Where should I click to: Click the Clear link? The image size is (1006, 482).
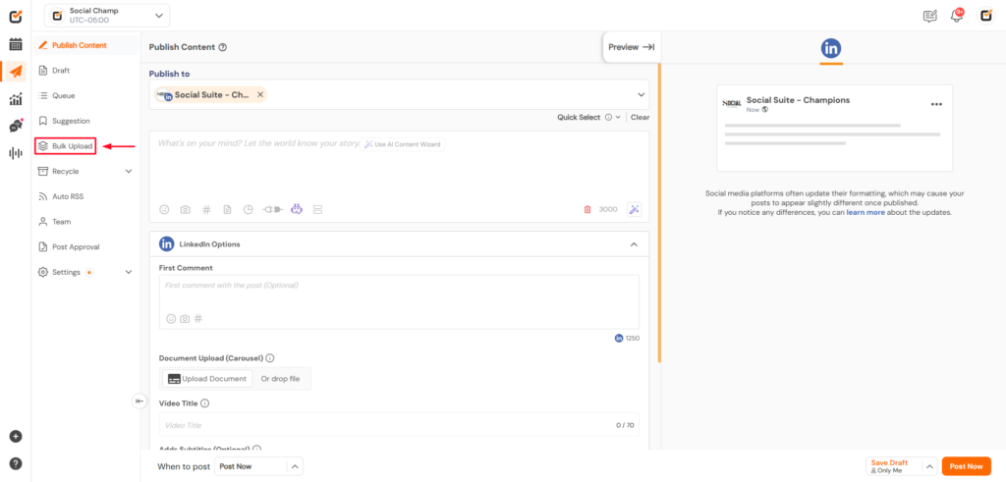(x=640, y=117)
